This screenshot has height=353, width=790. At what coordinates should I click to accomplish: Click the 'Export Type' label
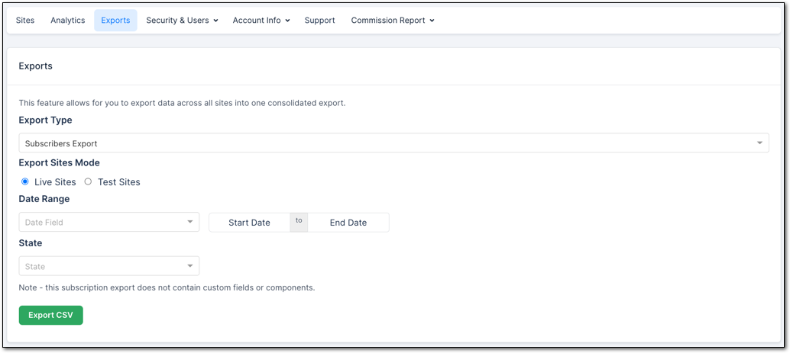point(45,120)
